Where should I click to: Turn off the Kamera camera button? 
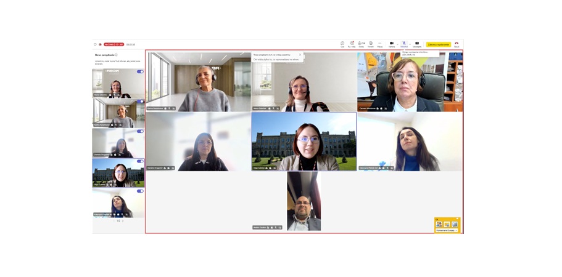tap(392, 44)
